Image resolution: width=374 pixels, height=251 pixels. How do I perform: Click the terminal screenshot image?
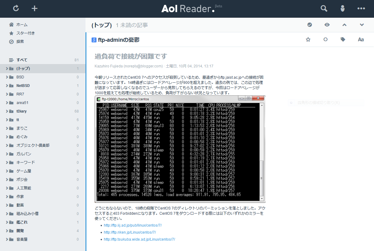point(180,149)
